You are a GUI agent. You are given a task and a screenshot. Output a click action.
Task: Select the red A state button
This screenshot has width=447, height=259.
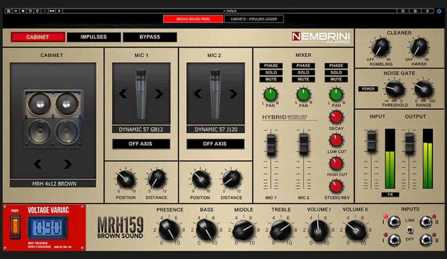[x=44, y=11]
